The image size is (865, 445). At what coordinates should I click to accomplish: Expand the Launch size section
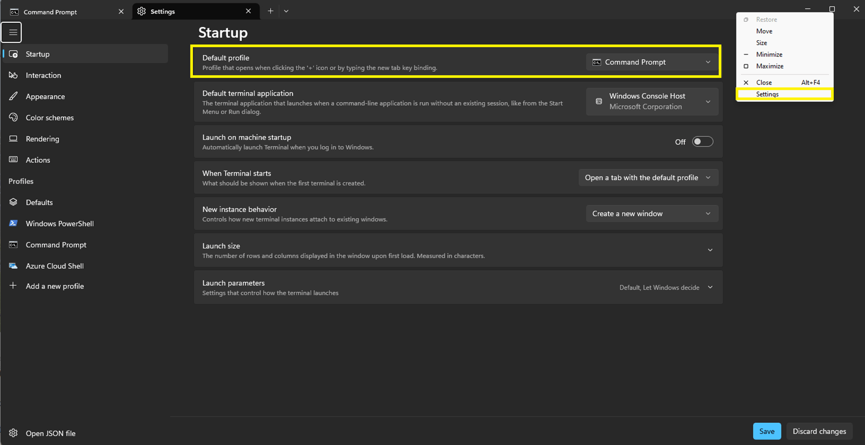(x=710, y=250)
